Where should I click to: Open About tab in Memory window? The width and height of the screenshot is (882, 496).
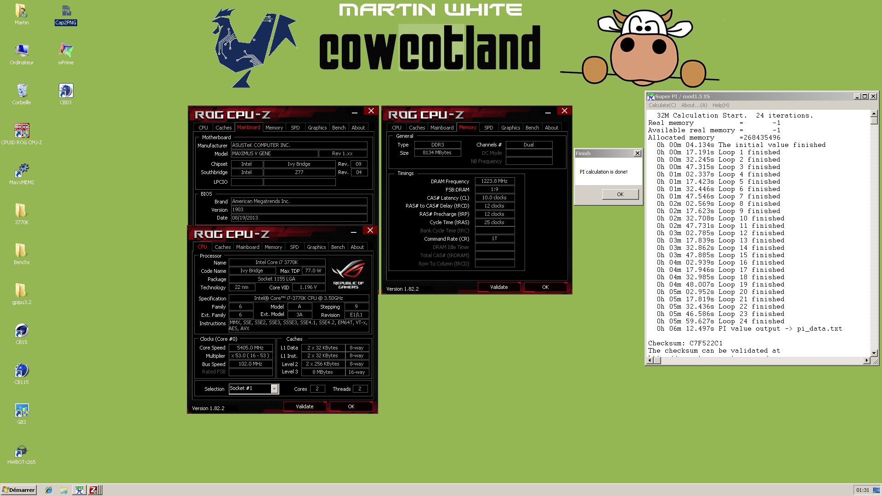point(552,128)
